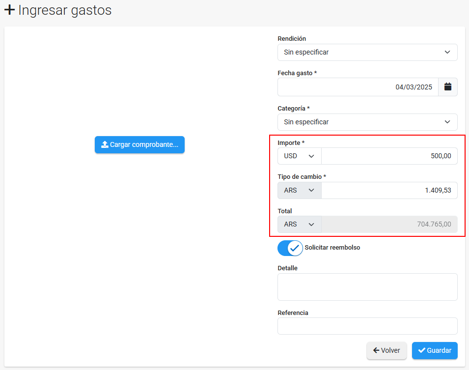Screen dimensions: 469x370
Task: Click the plus icon beside Ingresar gastos
Action: pos(9,10)
